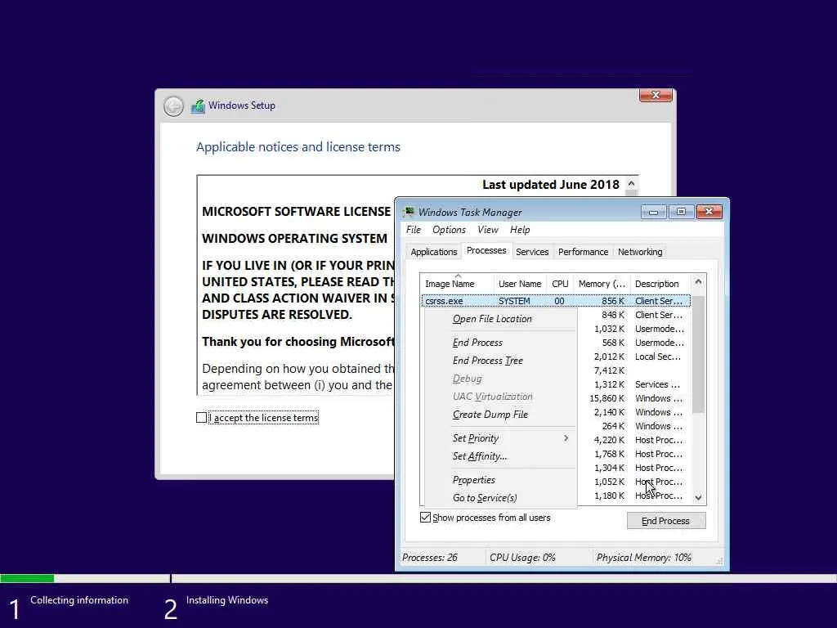The image size is (837, 628).
Task: Switch to the Services tab
Action: coord(532,252)
